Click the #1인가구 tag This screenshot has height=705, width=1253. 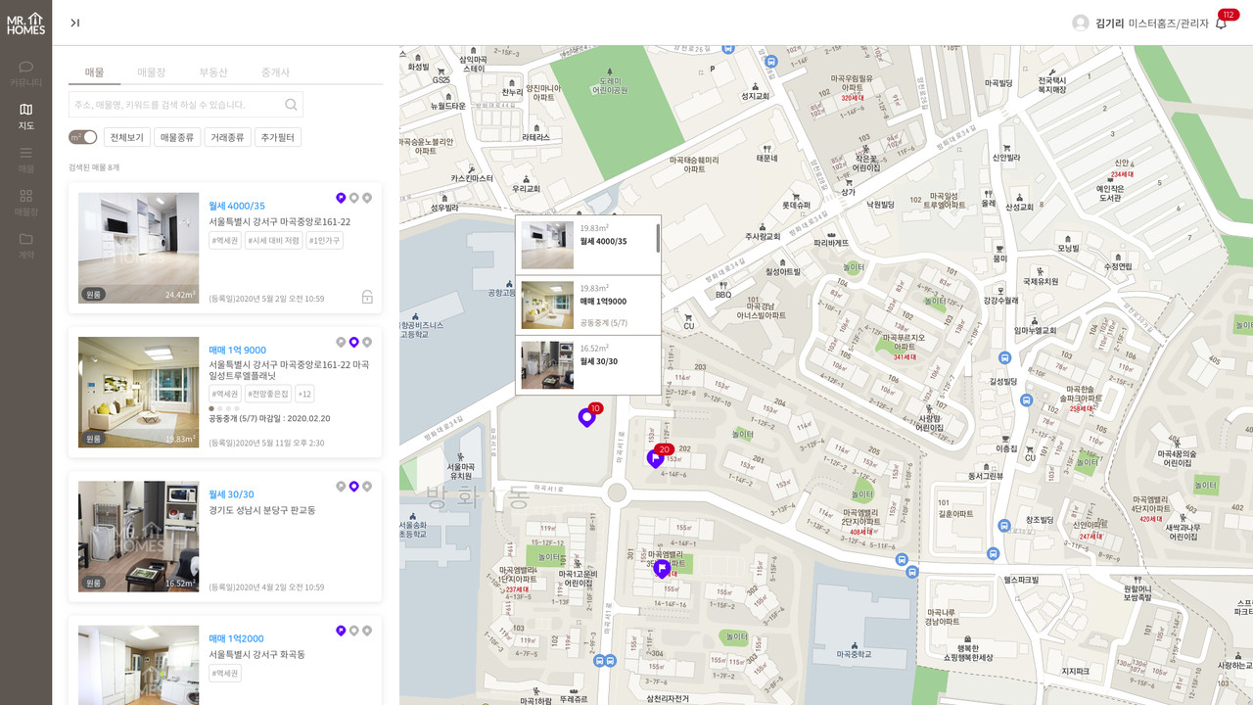pos(325,241)
